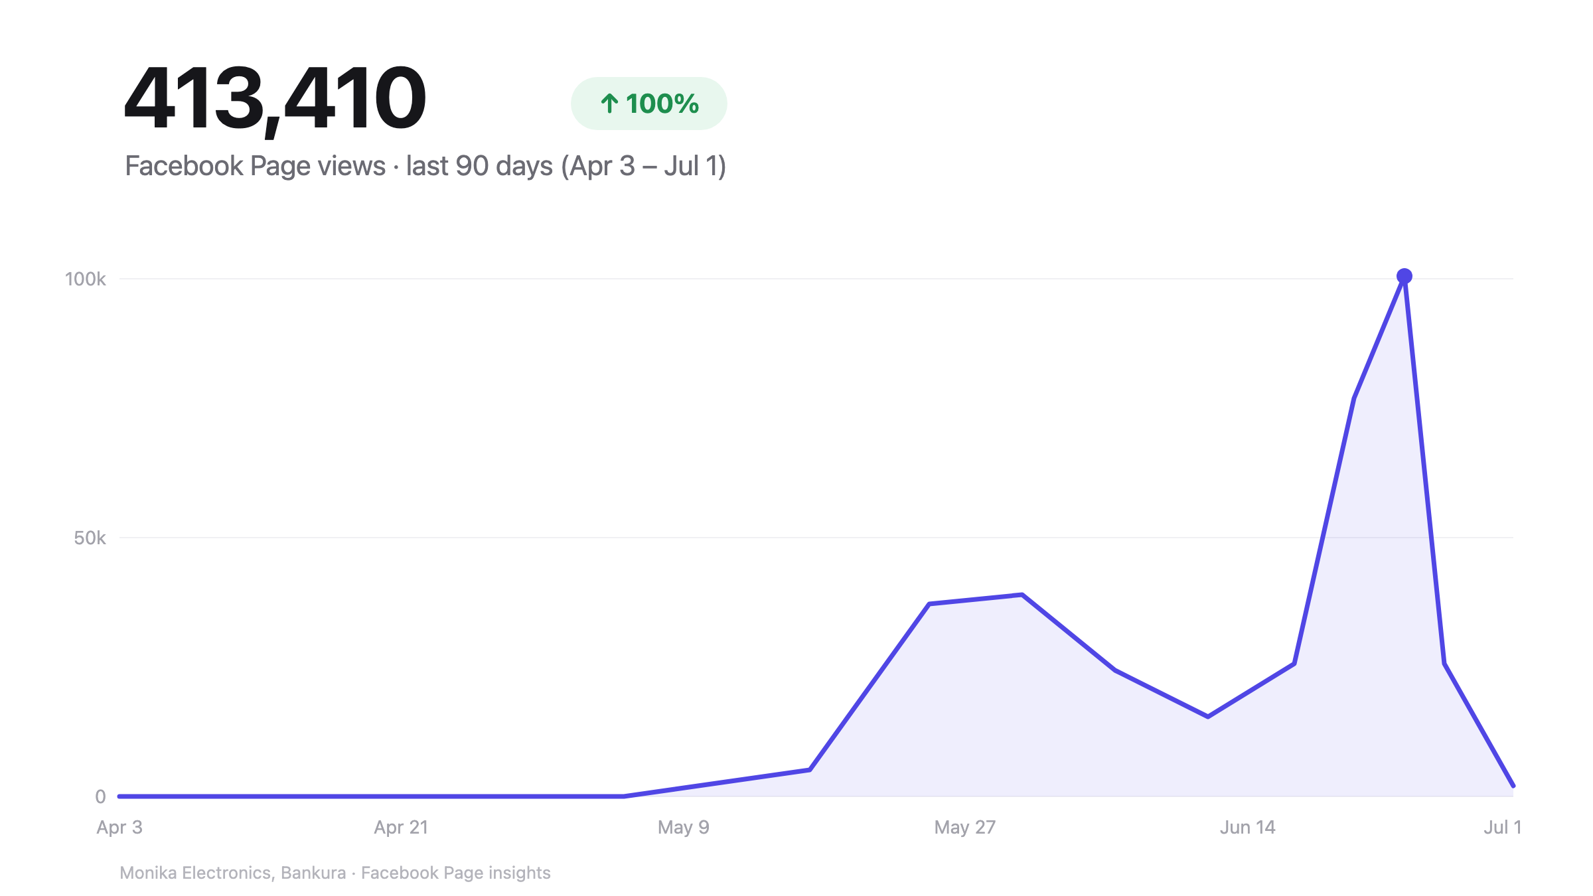Click the 100k y-axis label
This screenshot has width=1593, height=896.
click(85, 279)
